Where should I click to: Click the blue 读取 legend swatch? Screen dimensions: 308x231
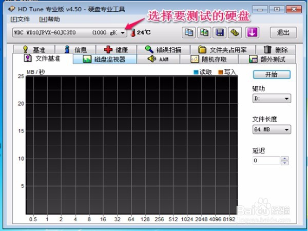[196, 72]
